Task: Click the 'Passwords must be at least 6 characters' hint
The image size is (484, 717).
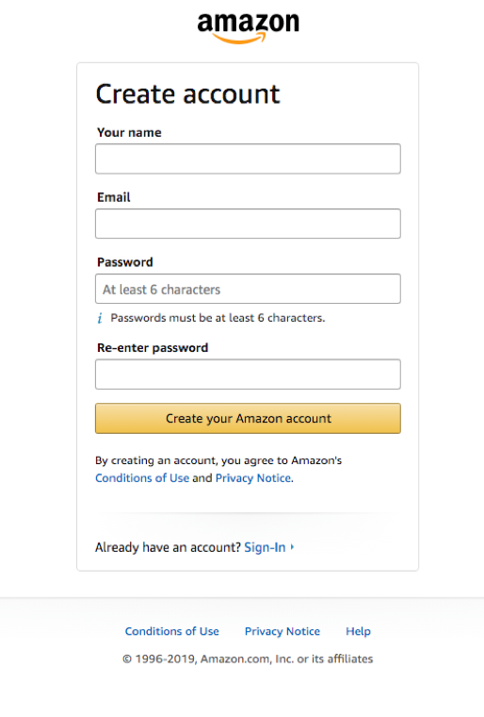Action: click(x=218, y=318)
